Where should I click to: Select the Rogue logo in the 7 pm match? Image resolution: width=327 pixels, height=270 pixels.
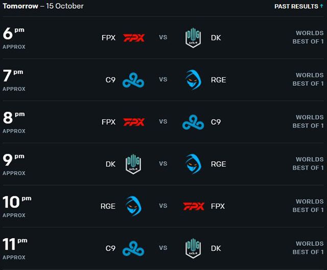click(193, 80)
